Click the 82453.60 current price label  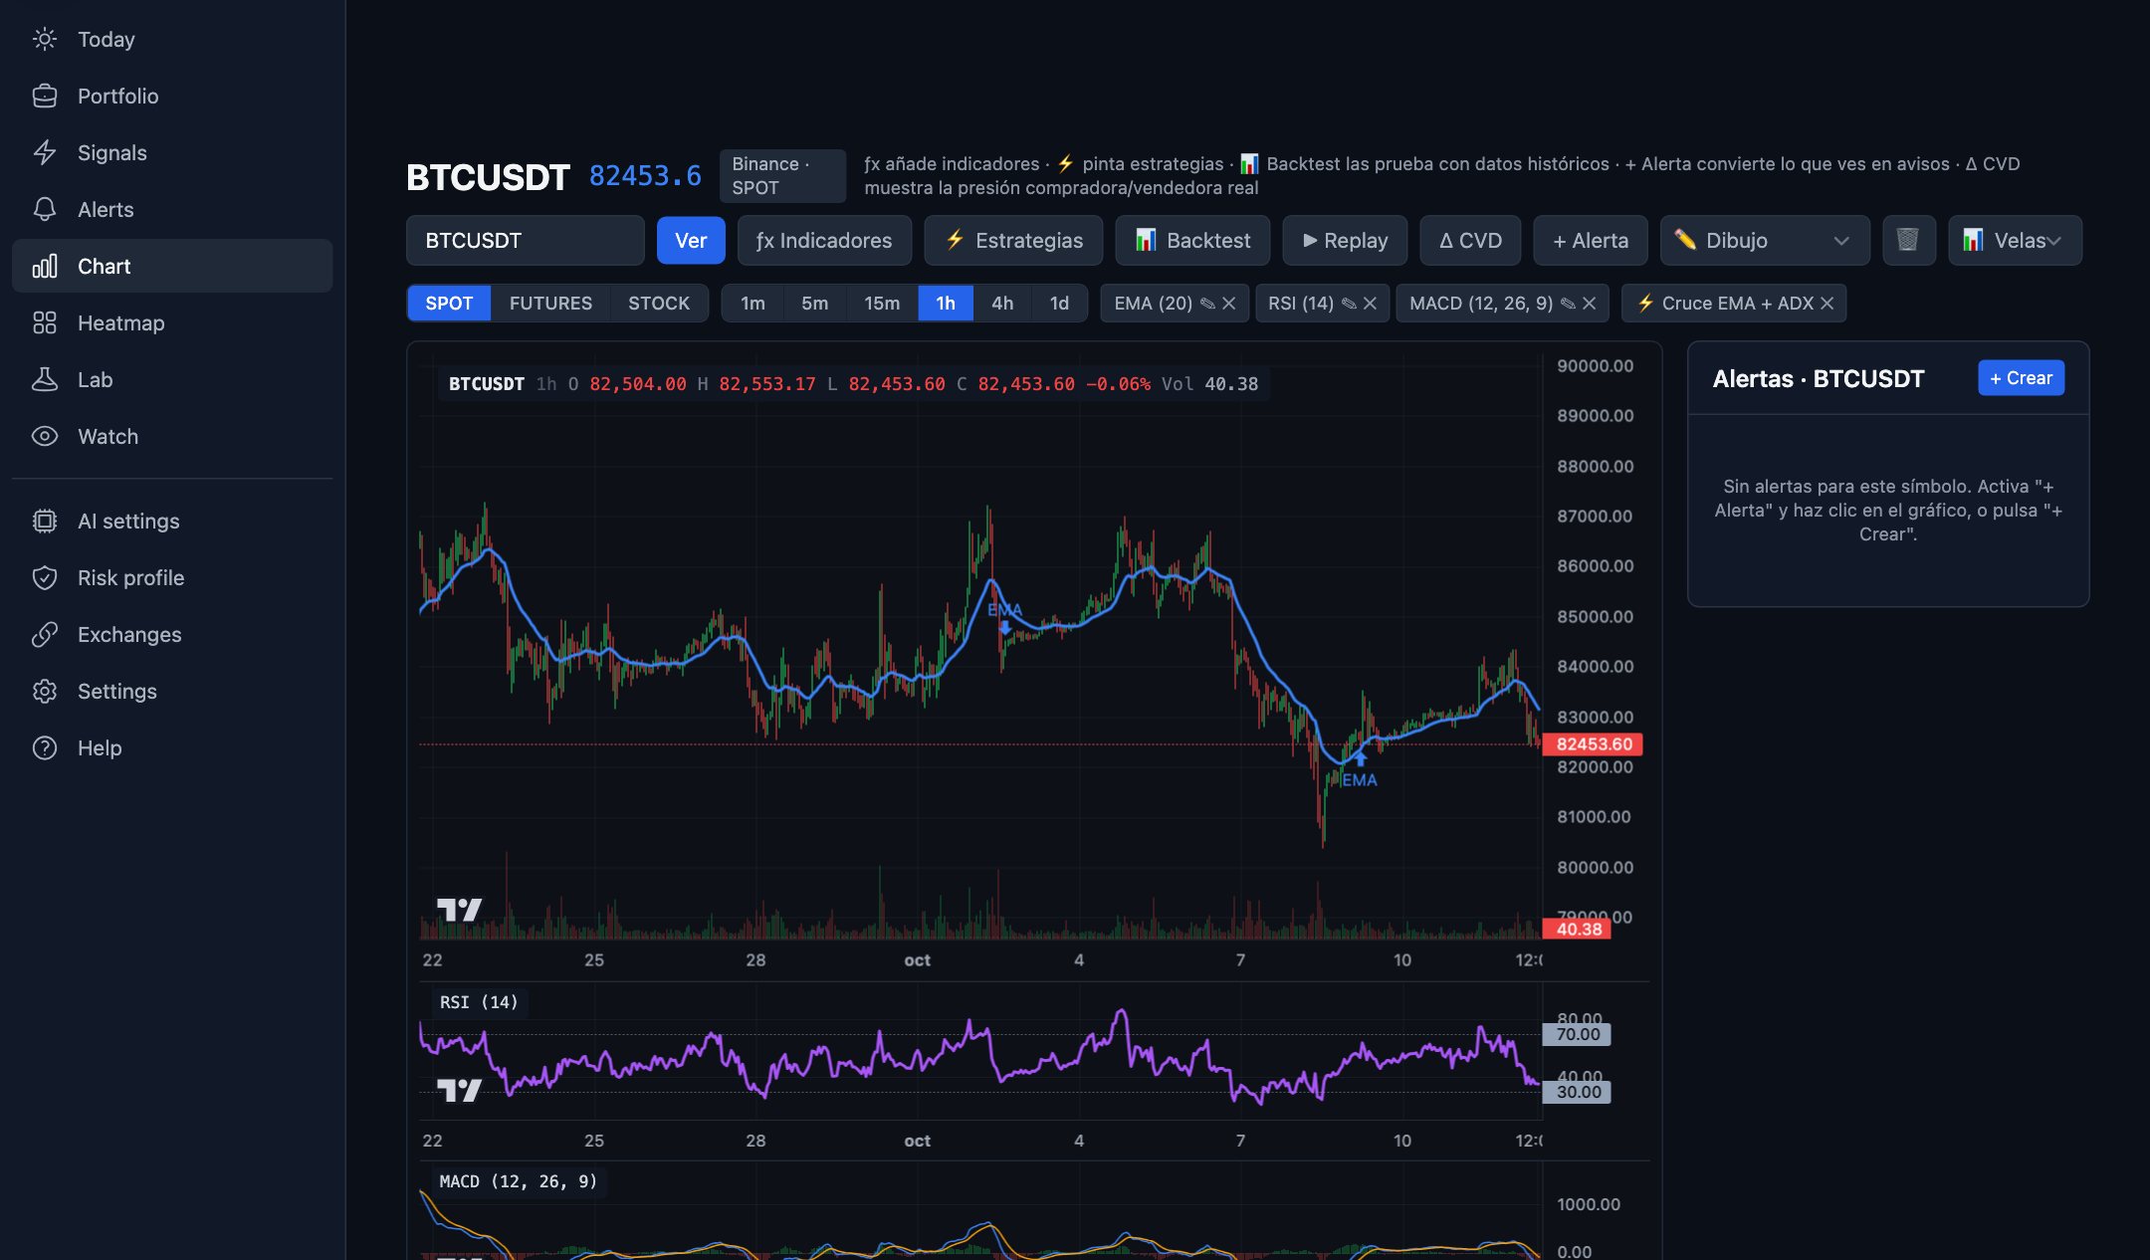(1593, 743)
